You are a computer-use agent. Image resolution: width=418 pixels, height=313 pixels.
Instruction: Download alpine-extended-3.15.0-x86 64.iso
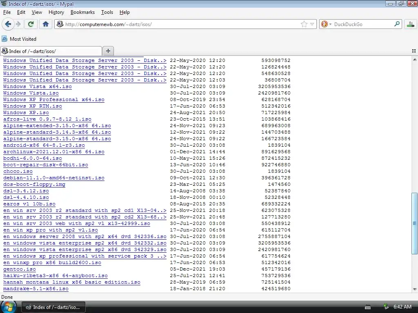pyautogui.click(x=57, y=126)
